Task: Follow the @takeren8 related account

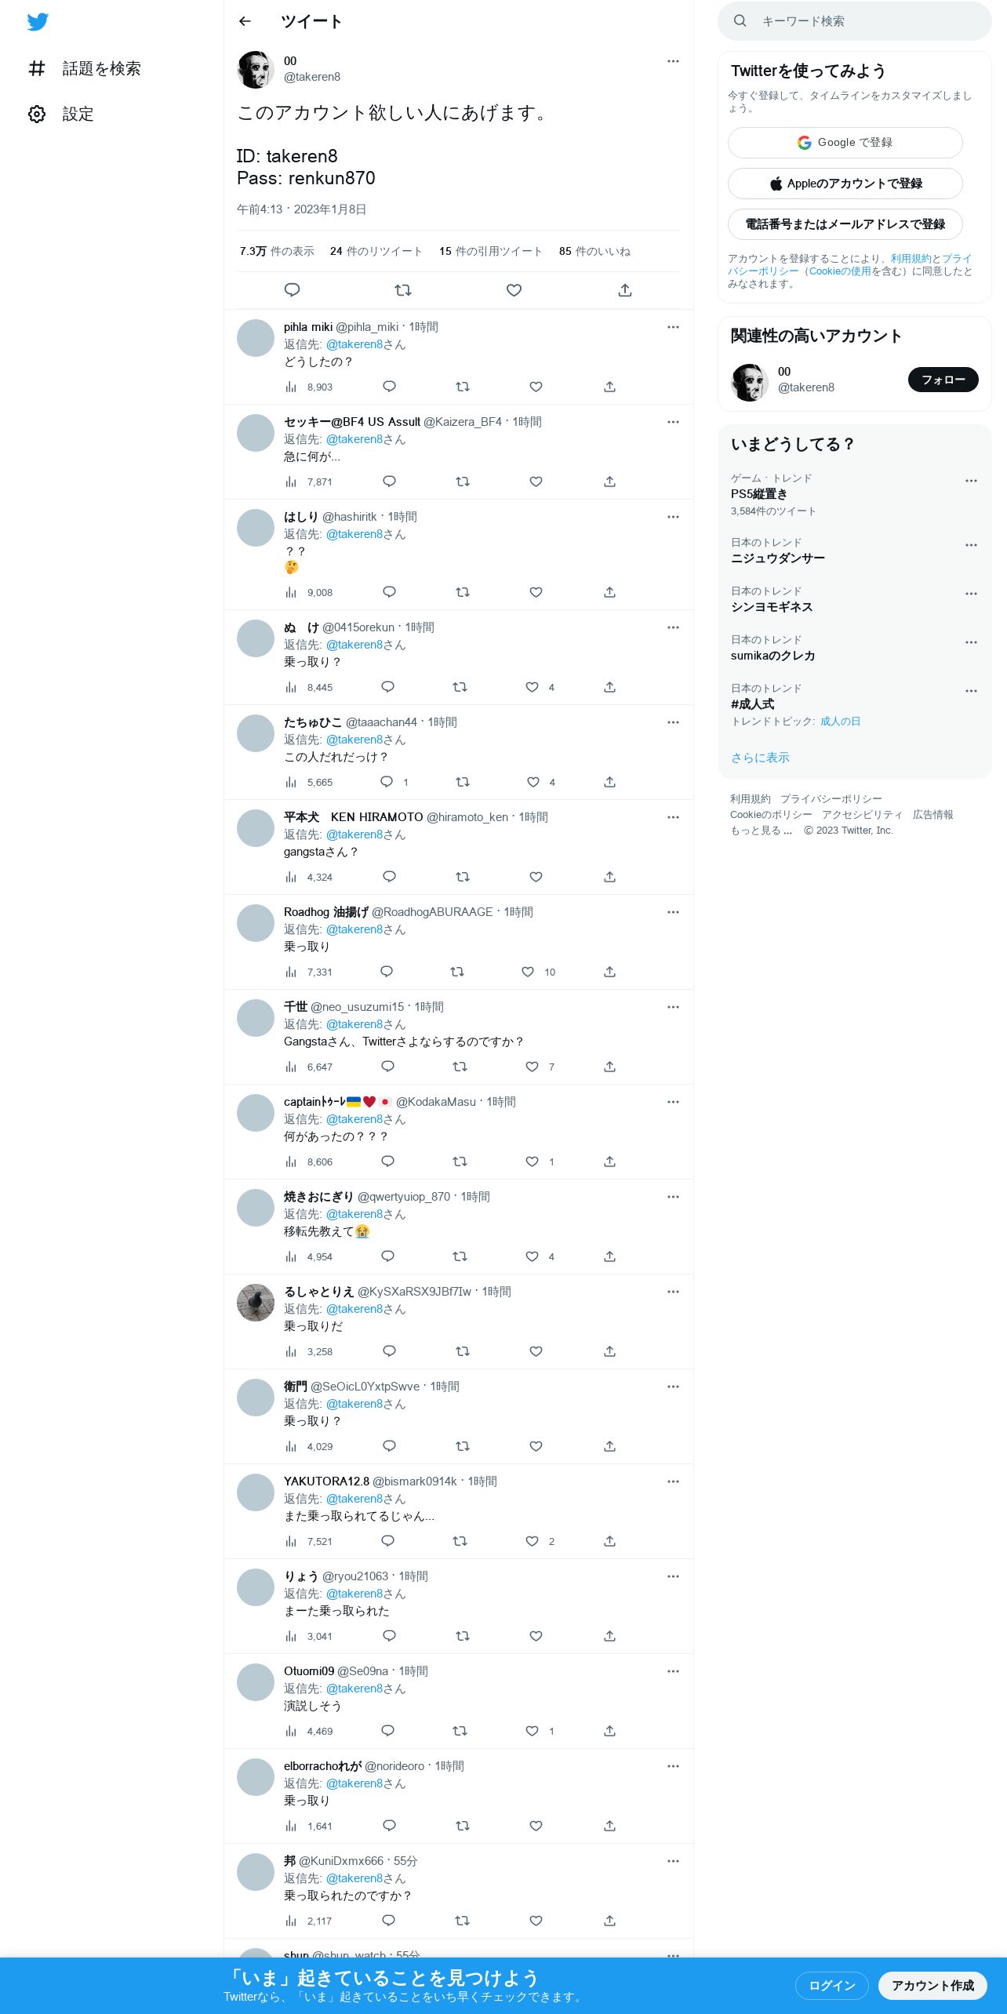Action: [943, 380]
